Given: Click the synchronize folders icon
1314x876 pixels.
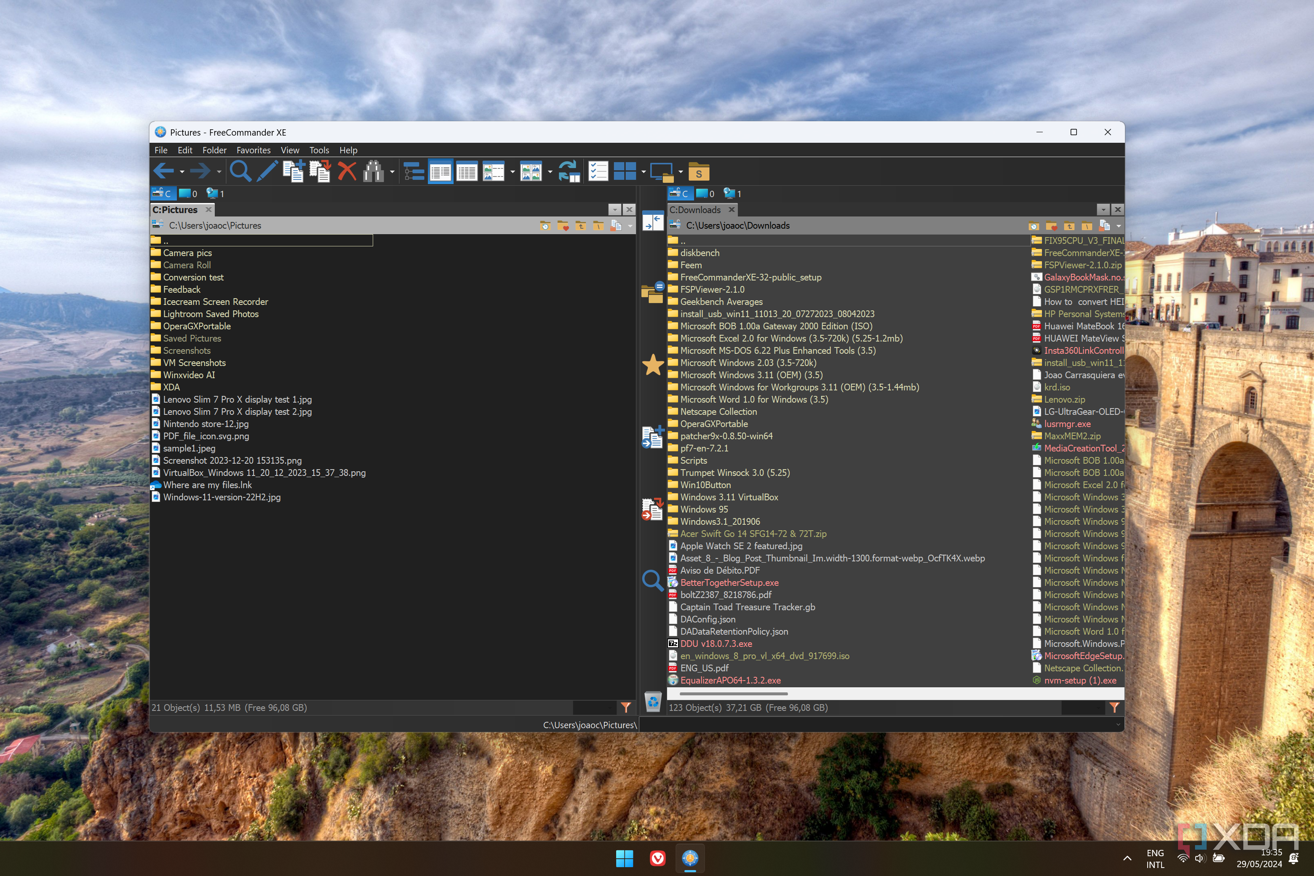Looking at the screenshot, I should (x=569, y=171).
